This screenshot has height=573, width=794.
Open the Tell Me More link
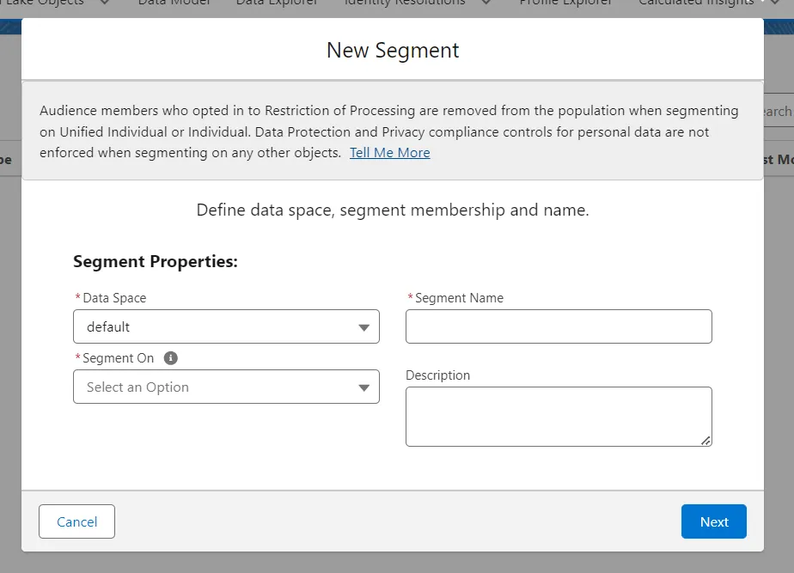[389, 153]
